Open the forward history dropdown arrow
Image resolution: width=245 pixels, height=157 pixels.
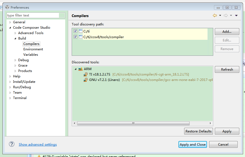click(x=231, y=15)
